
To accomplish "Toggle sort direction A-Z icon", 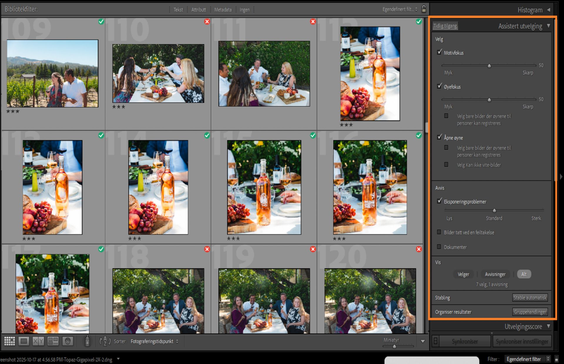I will [x=105, y=341].
